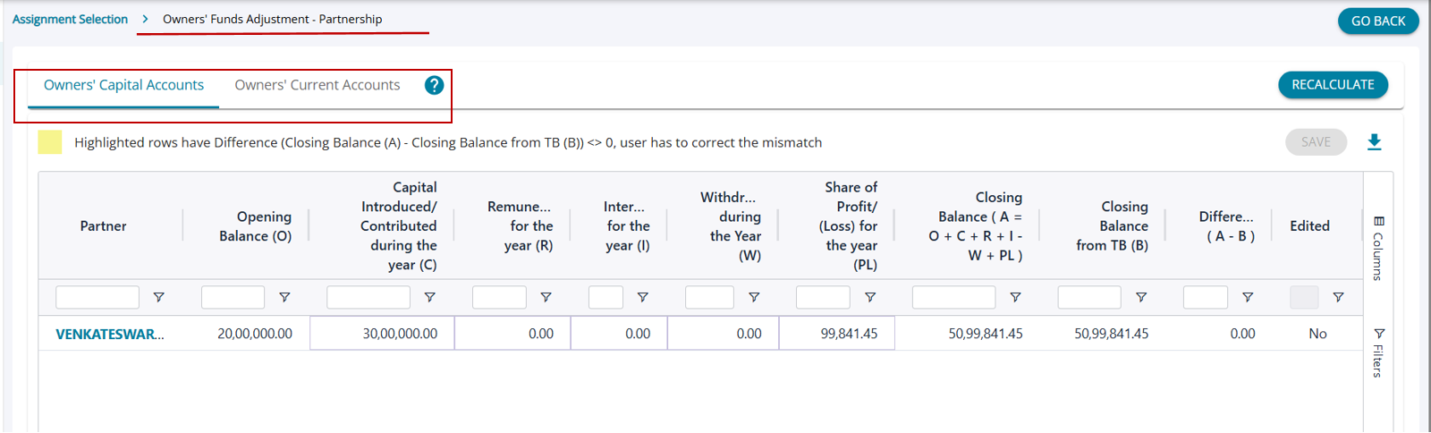Viewport: 1431px width, 433px height.
Task: Click the blue help question mark icon
Action: (x=434, y=85)
